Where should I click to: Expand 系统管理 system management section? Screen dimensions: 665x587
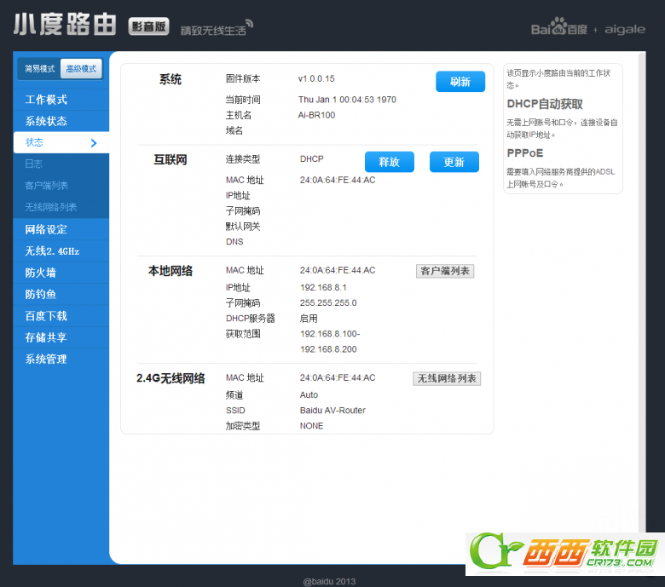[61, 359]
